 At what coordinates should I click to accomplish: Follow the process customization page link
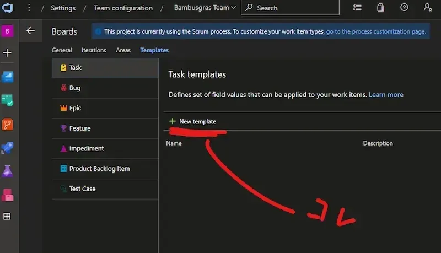tap(376, 32)
